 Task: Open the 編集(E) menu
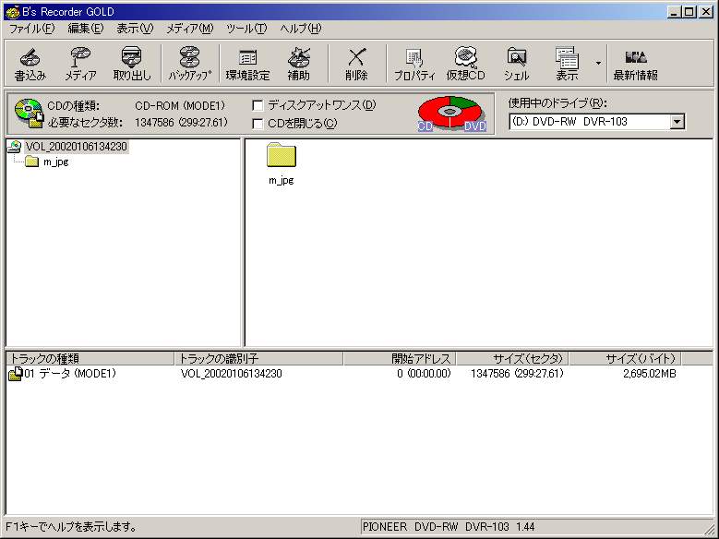86,29
